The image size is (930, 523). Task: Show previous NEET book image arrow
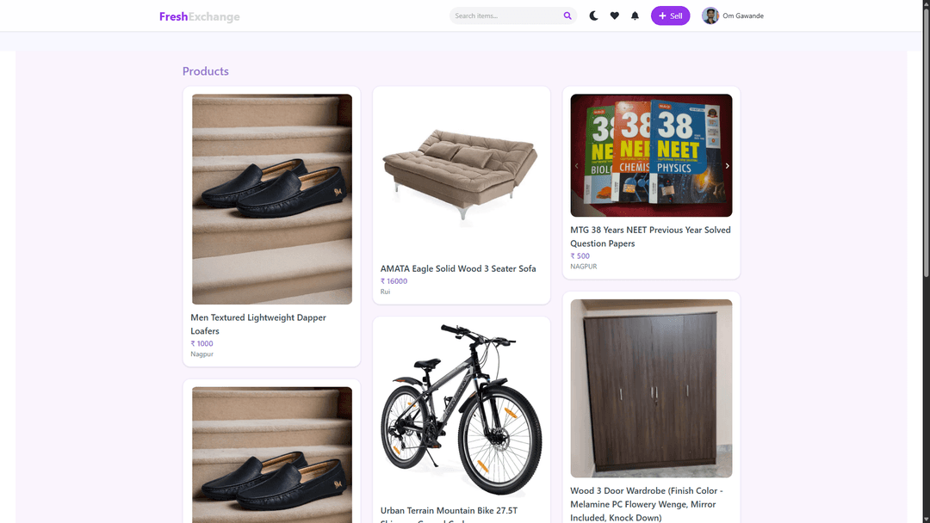point(576,166)
